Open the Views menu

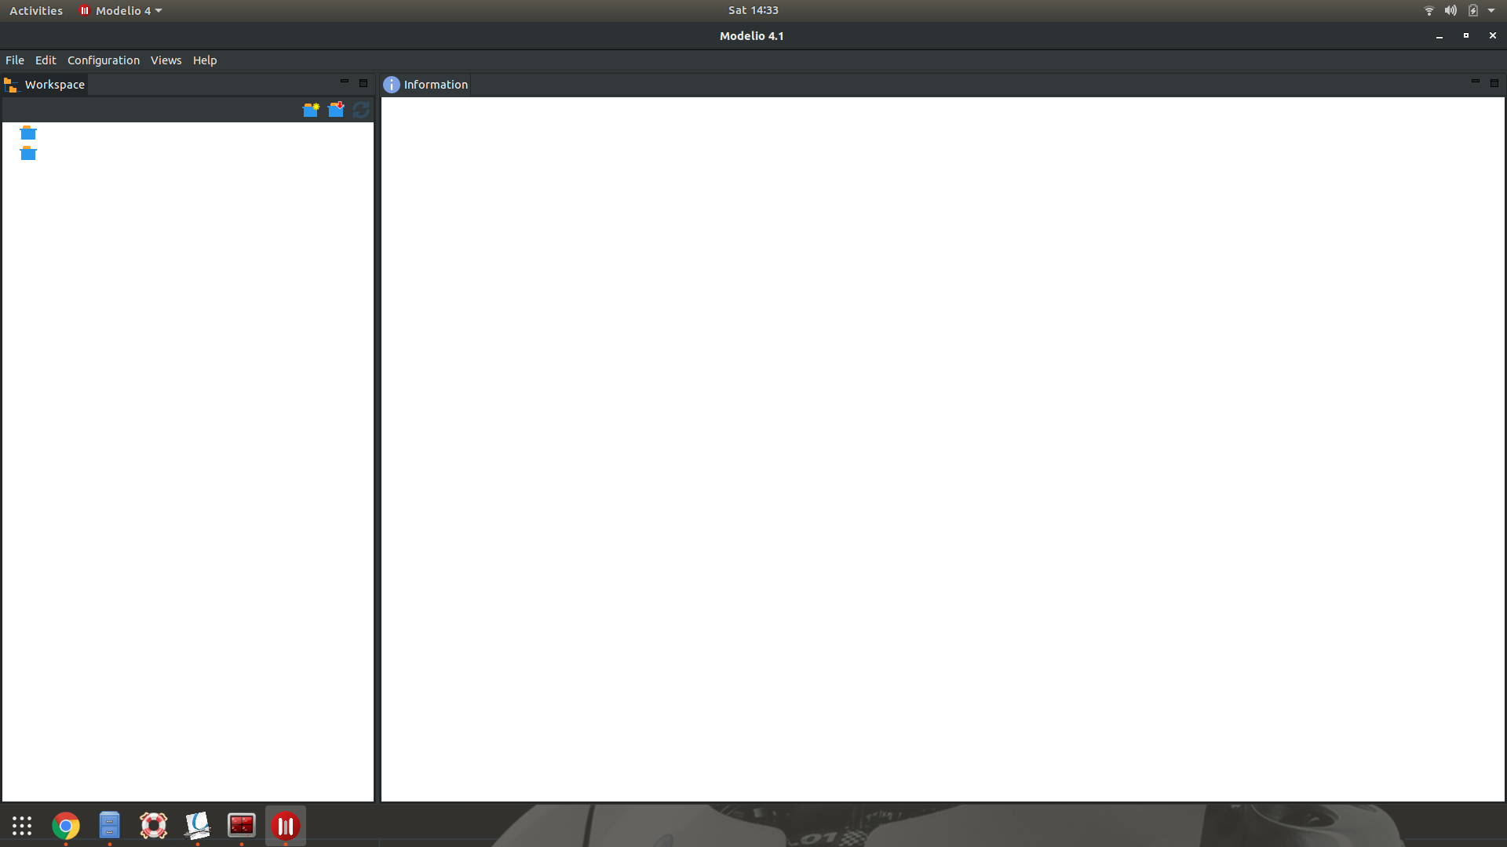tap(166, 60)
